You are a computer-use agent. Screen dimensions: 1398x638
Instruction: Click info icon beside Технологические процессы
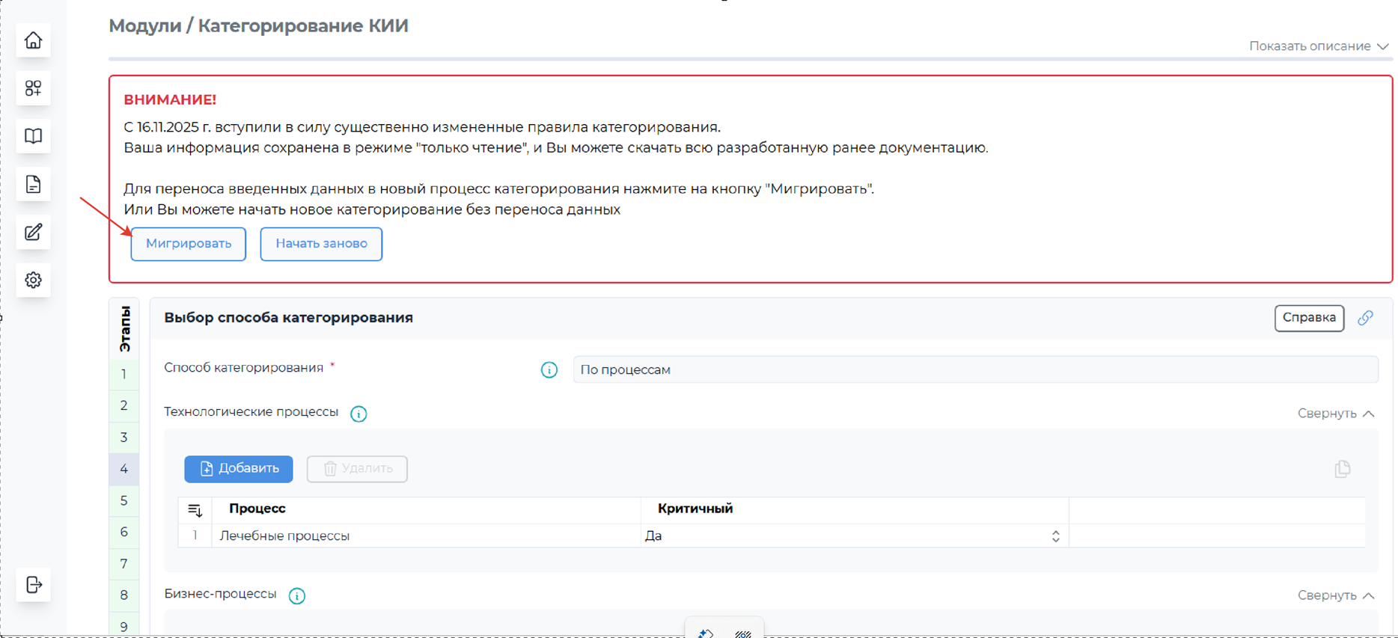coord(358,414)
